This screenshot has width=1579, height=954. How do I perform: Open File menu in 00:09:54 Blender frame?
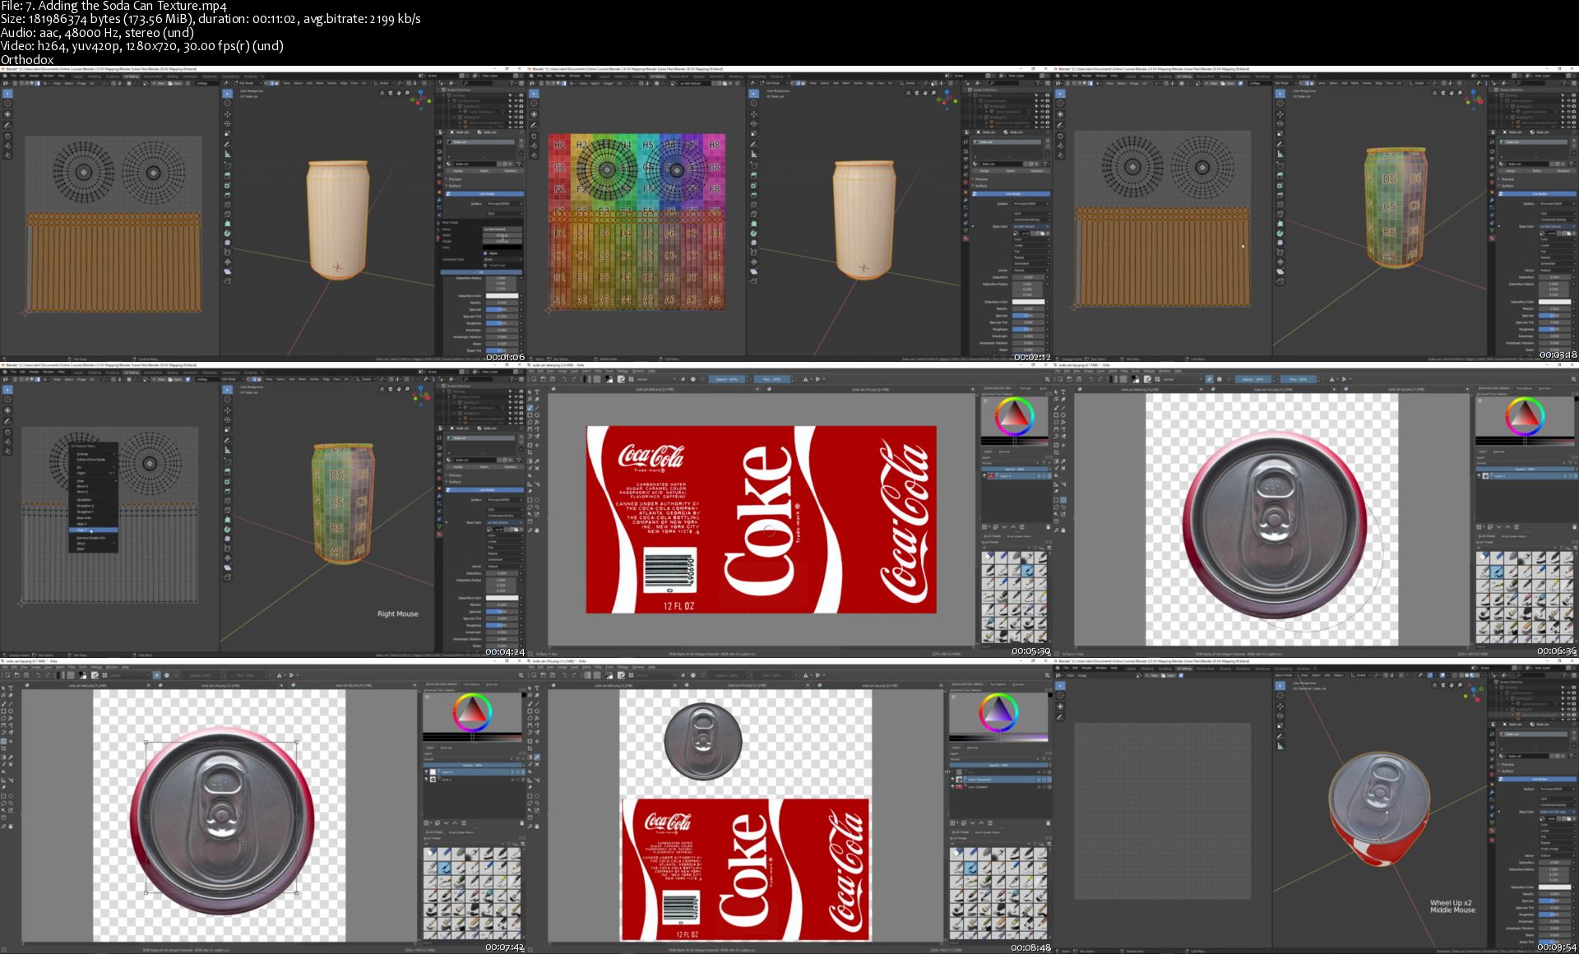[1066, 668]
